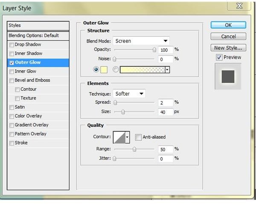Click the New Style... button

coord(228,48)
